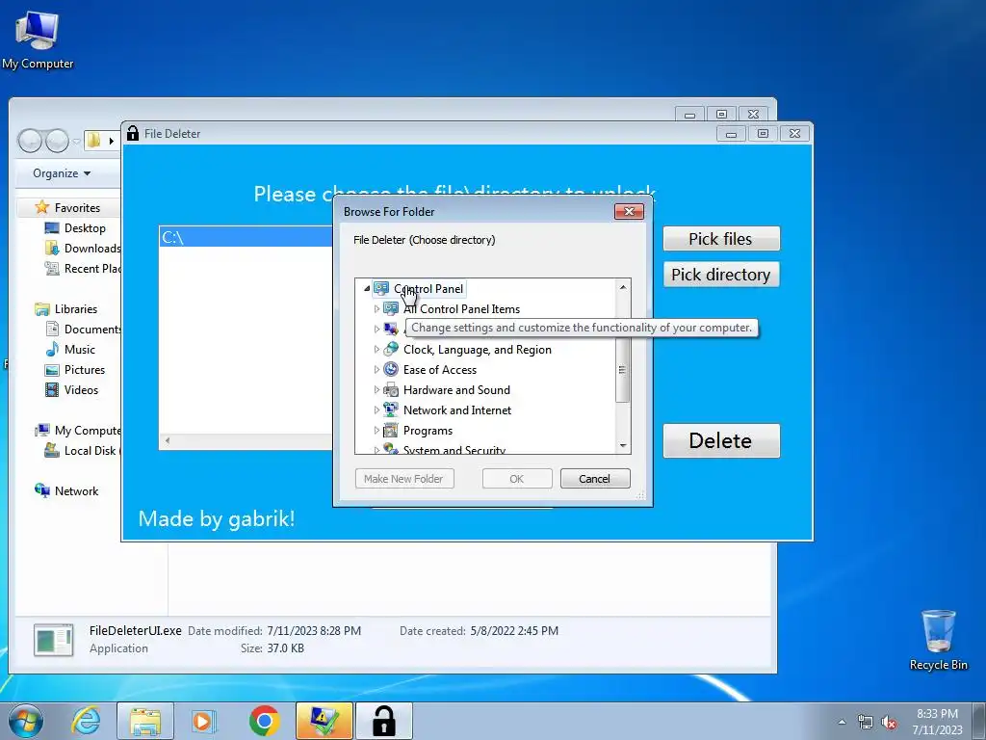Click the Pick directory button
This screenshot has width=986, height=740.
pyautogui.click(x=721, y=275)
